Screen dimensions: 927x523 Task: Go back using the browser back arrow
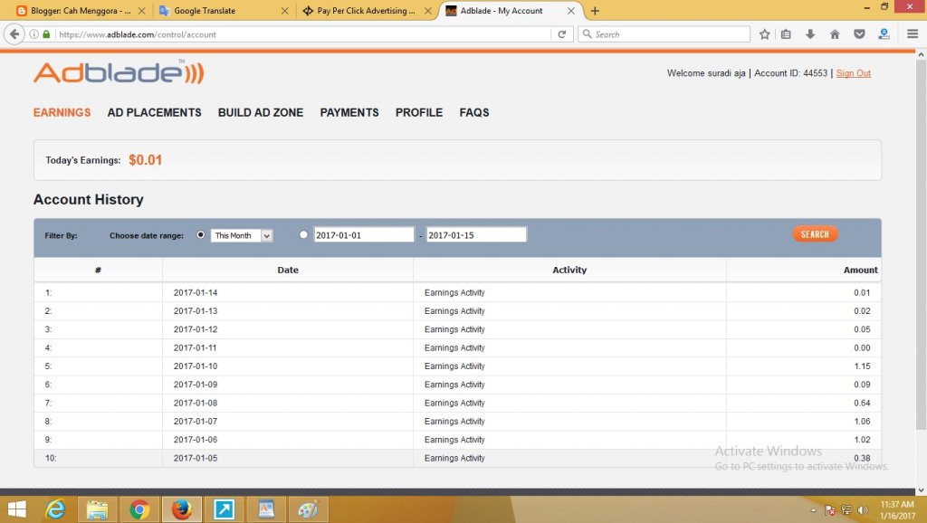14,34
